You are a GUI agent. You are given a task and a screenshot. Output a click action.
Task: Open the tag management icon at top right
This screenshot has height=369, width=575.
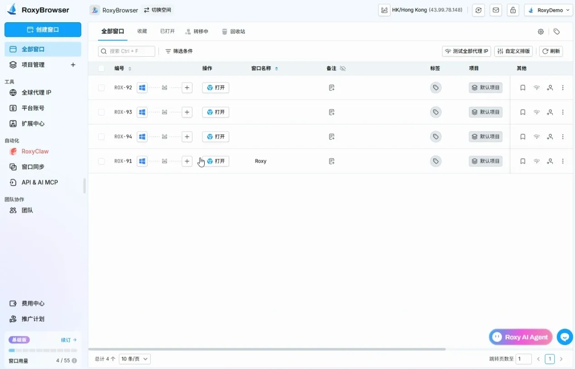[x=557, y=32]
